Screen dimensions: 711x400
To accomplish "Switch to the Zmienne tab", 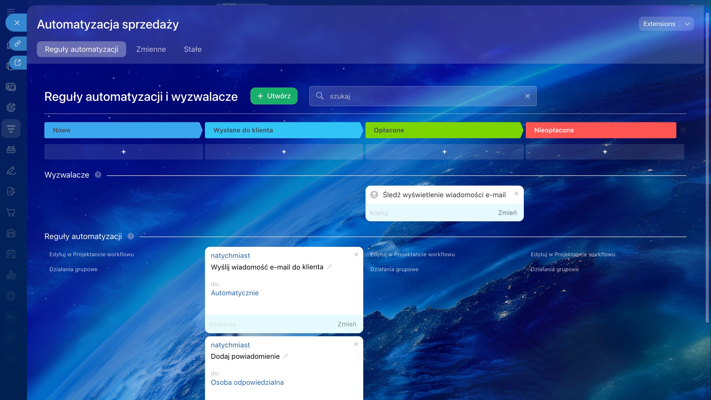I will click(x=151, y=49).
